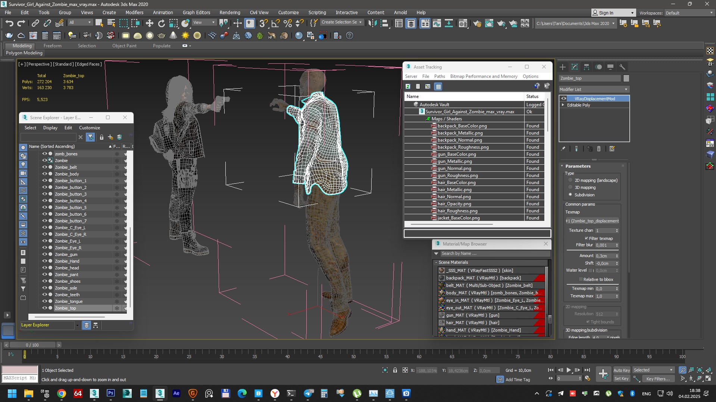Open the Rendering menu
This screenshot has height=402, width=716.
click(x=229, y=12)
